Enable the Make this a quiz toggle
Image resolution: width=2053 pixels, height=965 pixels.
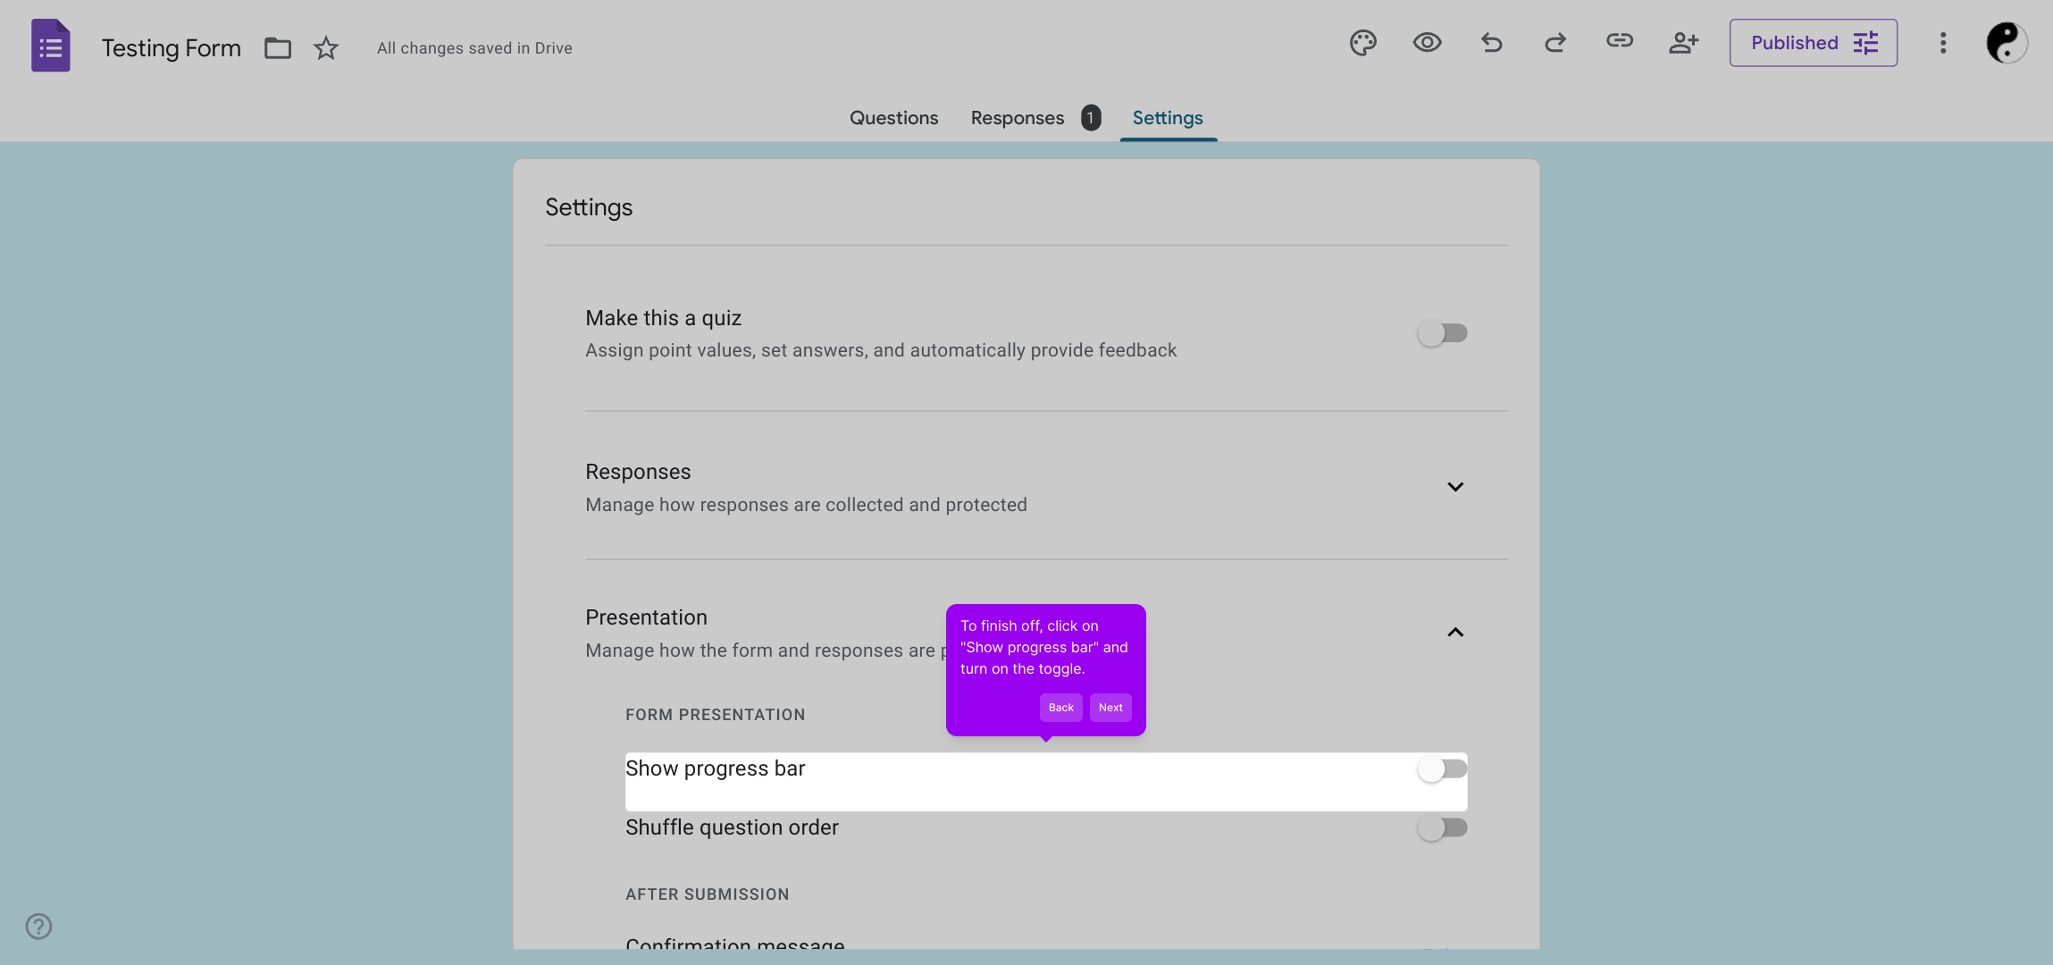pos(1442,333)
